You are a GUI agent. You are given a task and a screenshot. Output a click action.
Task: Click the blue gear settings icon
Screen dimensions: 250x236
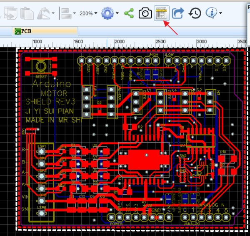[x=107, y=13]
